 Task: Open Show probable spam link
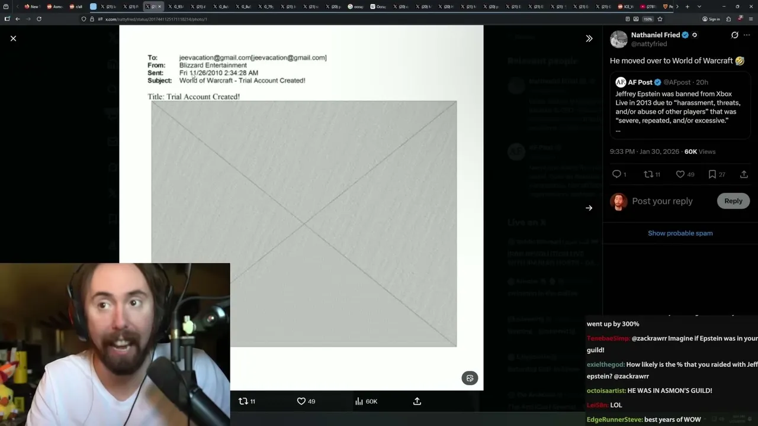pyautogui.click(x=680, y=233)
